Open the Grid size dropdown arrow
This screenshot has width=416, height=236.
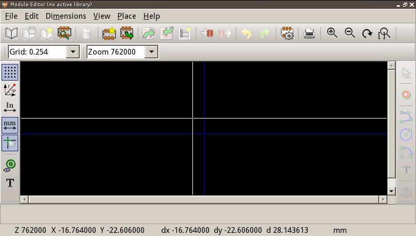(73, 51)
